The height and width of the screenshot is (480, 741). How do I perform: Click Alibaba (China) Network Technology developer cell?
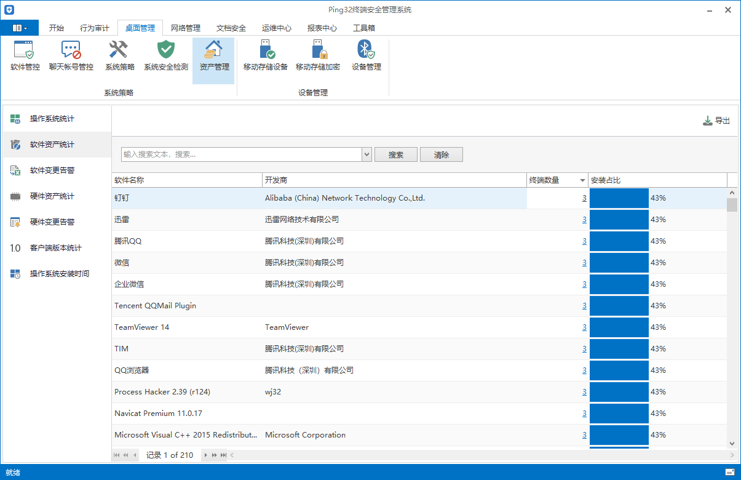[394, 198]
